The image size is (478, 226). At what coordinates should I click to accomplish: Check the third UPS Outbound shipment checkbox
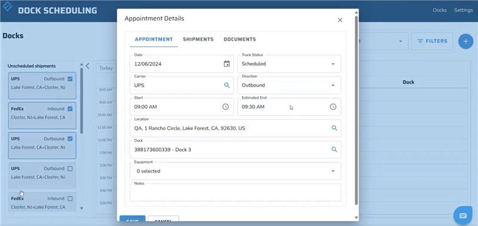70,169
